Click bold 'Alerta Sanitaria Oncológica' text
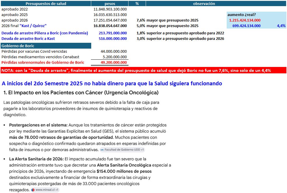This screenshot has width=287, height=193. (124, 165)
